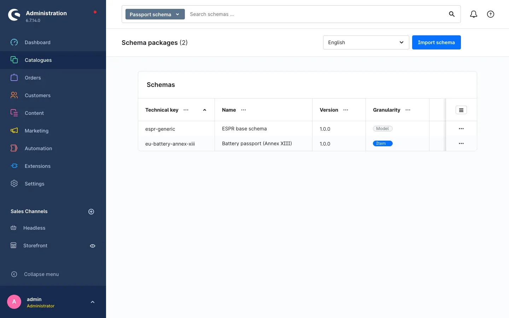
Task: Click the Settings gear icon
Action: 14,184
